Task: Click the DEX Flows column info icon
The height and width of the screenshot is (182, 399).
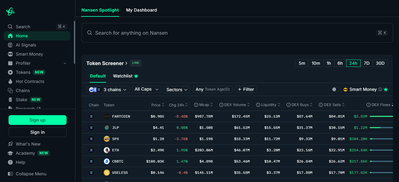Action: click(x=369, y=105)
